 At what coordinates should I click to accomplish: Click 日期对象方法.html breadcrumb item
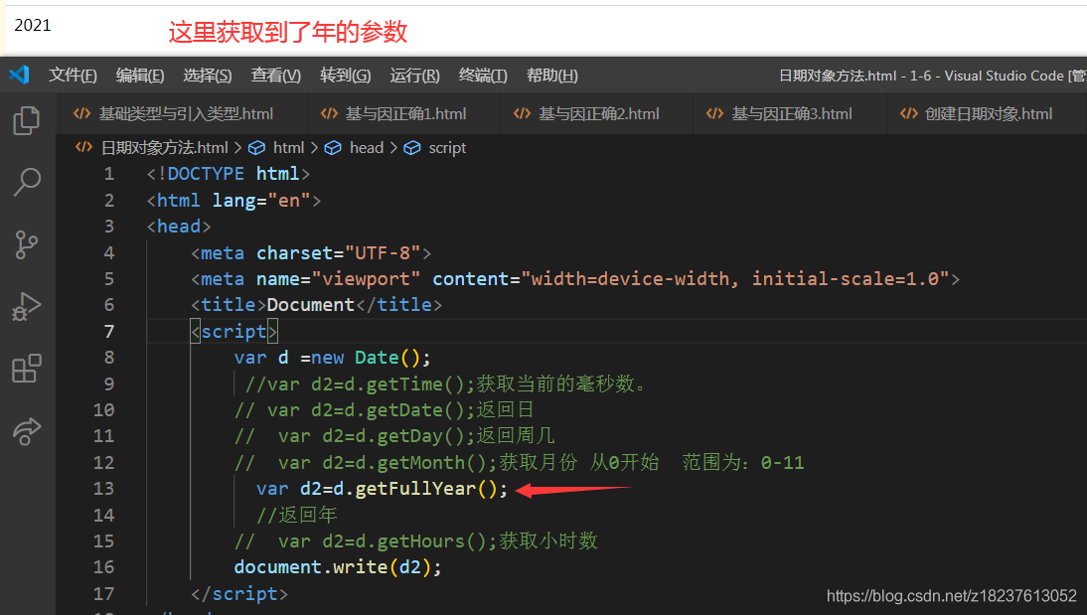pyautogui.click(x=151, y=148)
